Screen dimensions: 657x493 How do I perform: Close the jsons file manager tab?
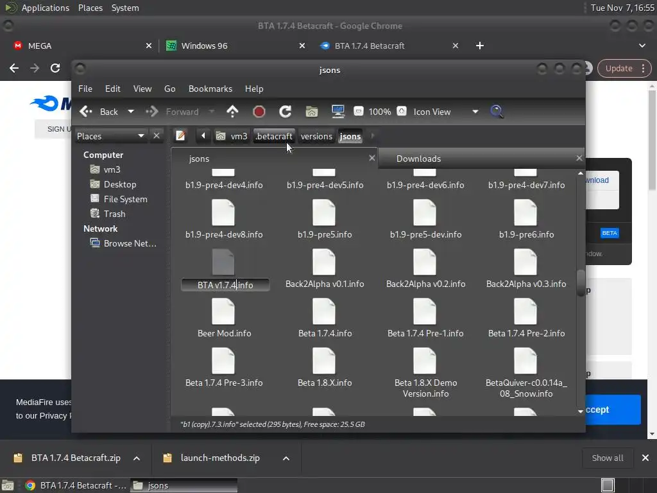[371, 158]
